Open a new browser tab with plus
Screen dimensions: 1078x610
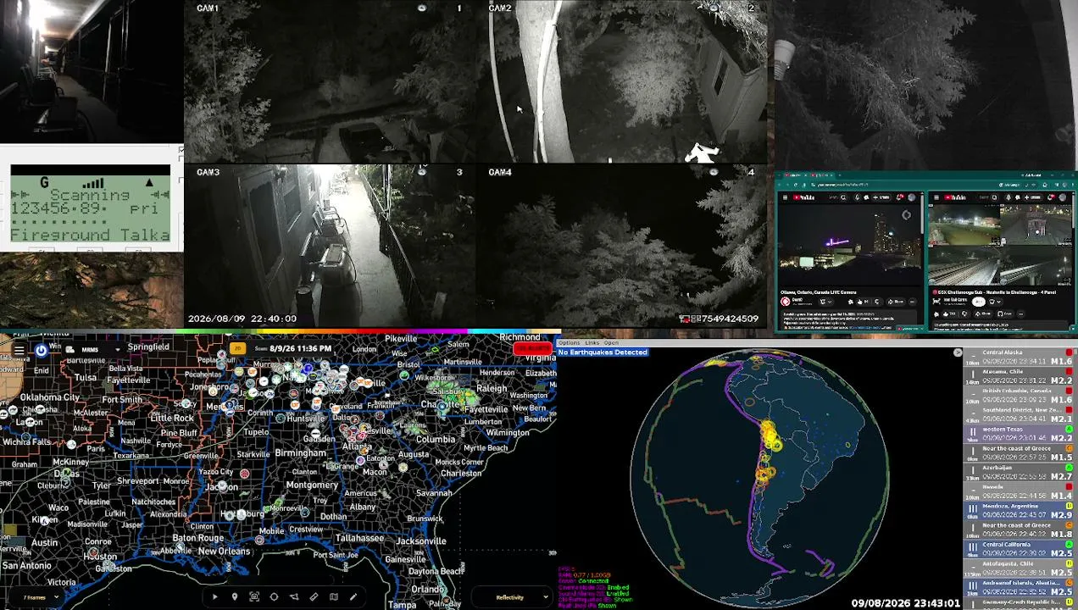click(840, 175)
